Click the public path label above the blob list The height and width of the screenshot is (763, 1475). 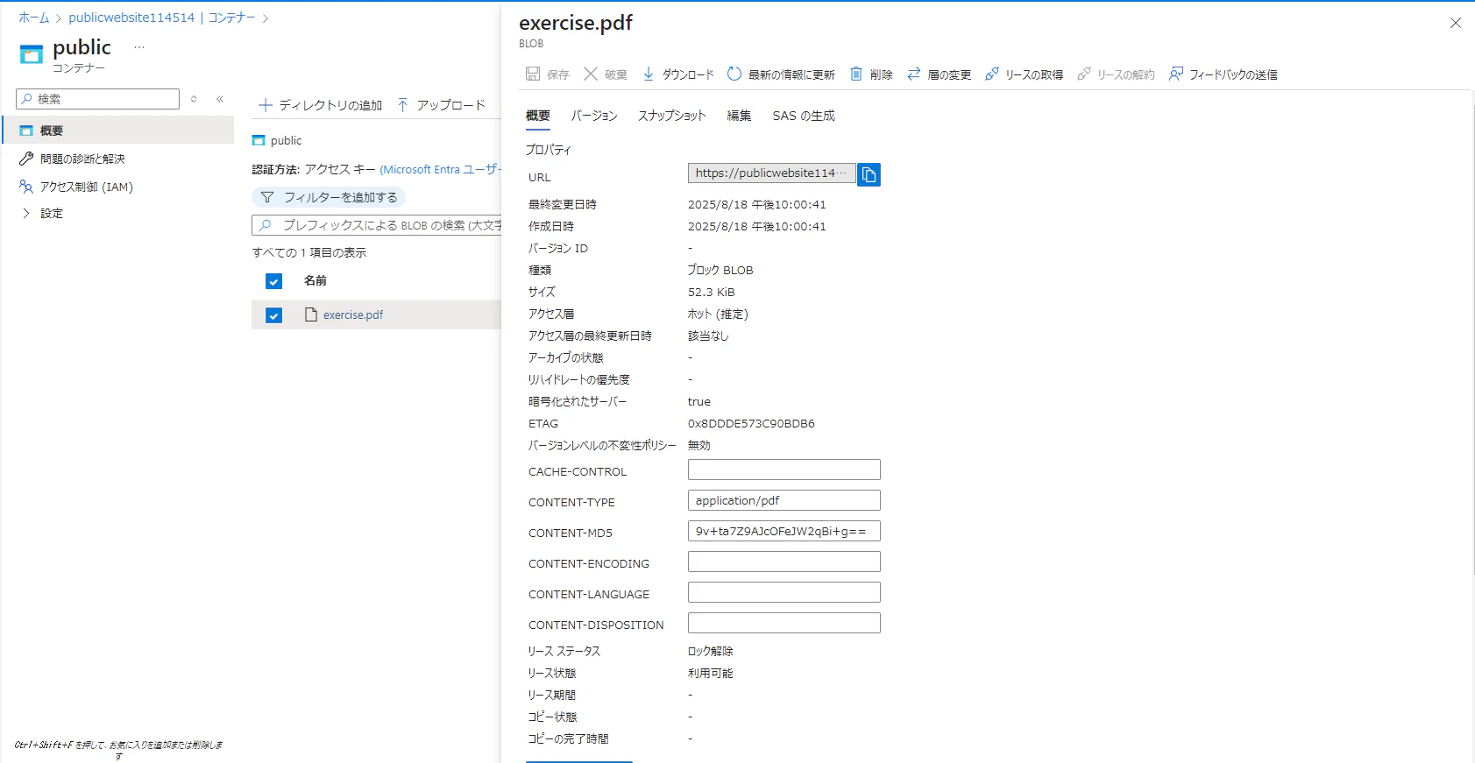286,140
